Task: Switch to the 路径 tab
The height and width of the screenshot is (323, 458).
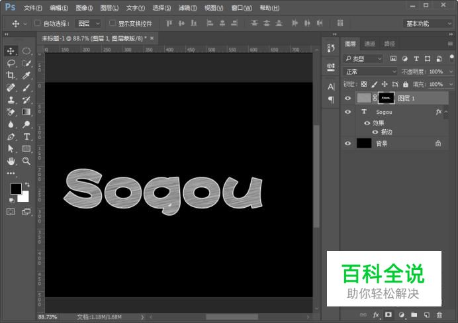Action: [389, 44]
